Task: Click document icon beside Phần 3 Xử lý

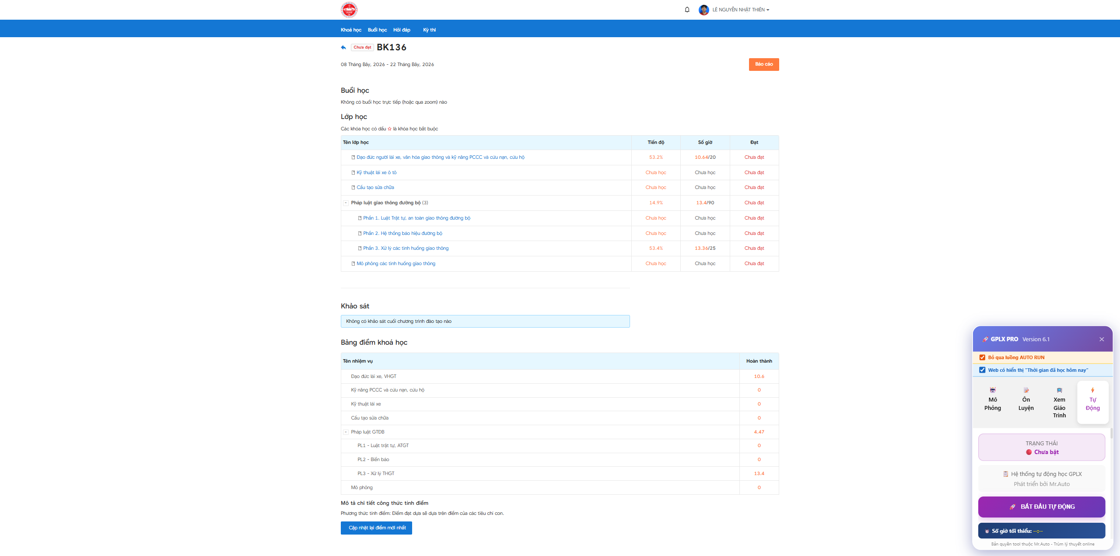Action: [x=360, y=248]
